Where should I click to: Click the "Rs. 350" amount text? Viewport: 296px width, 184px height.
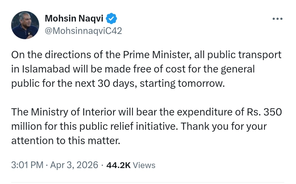(x=263, y=112)
